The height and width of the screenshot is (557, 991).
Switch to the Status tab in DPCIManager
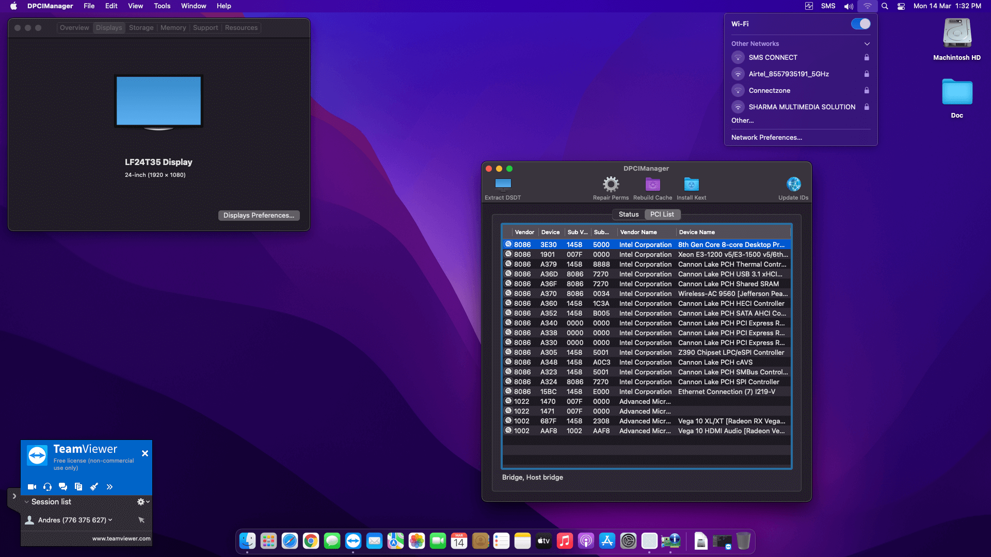pyautogui.click(x=629, y=215)
